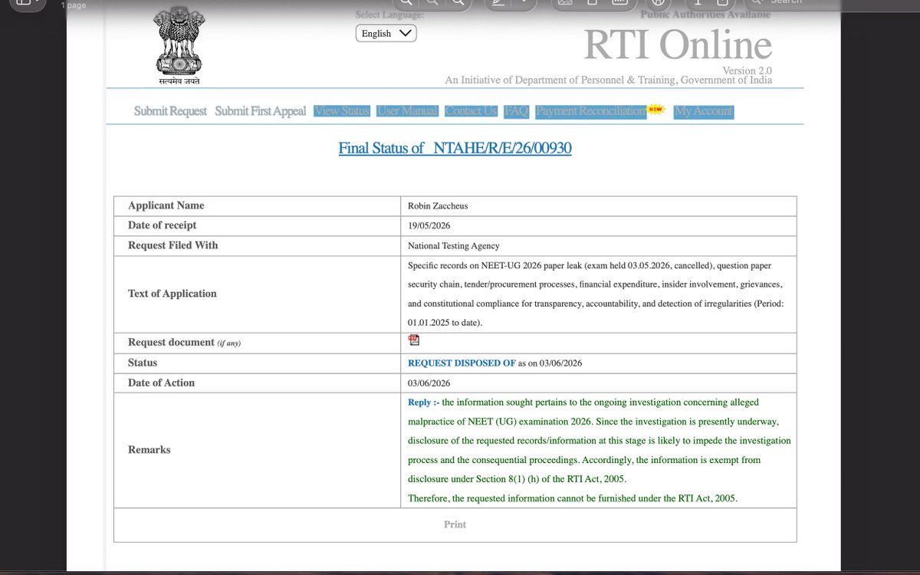The image size is (920, 575).
Task: Open the FAQ menu item
Action: click(x=517, y=111)
